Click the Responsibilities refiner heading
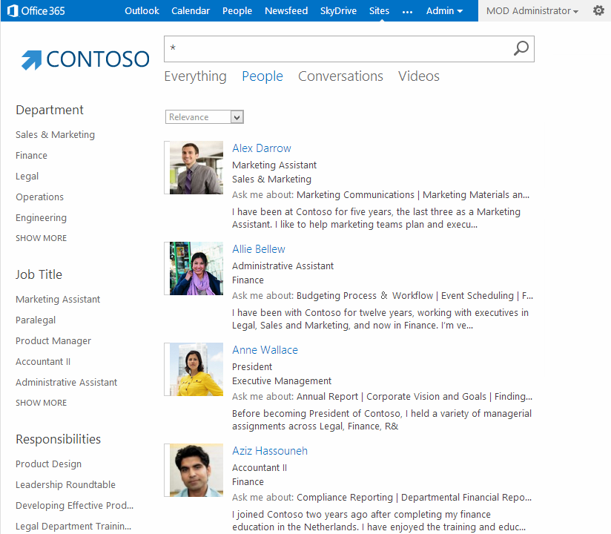The image size is (611, 534). tap(58, 439)
